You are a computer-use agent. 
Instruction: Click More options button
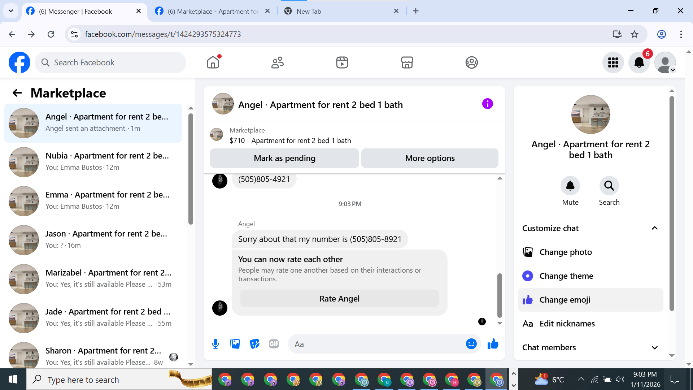click(430, 158)
